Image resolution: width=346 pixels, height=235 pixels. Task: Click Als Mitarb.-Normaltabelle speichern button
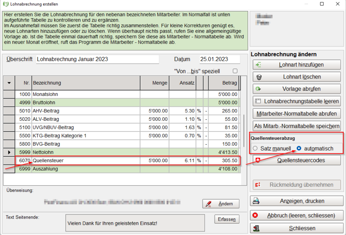point(297,126)
